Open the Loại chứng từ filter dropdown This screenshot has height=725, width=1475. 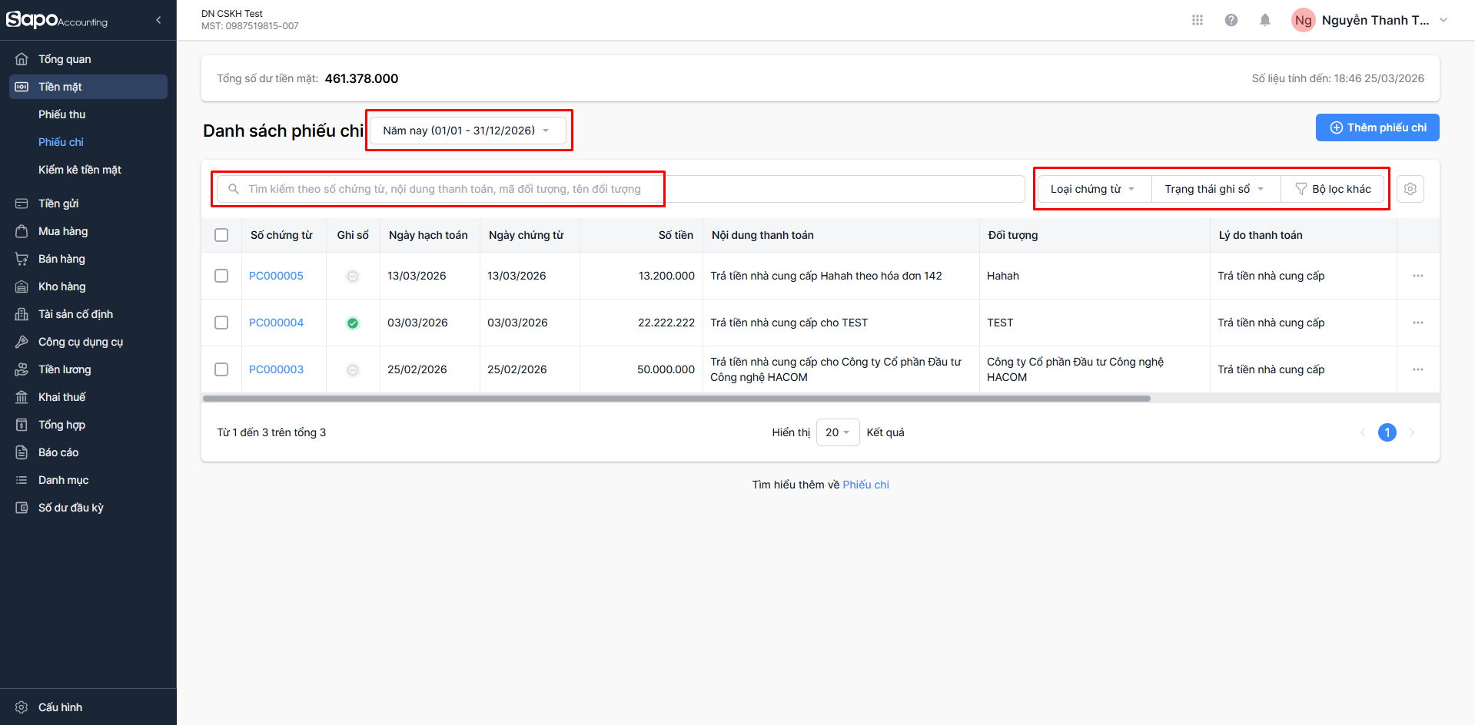(x=1092, y=189)
